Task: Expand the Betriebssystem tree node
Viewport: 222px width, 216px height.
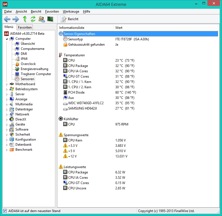Action: (x=7, y=89)
